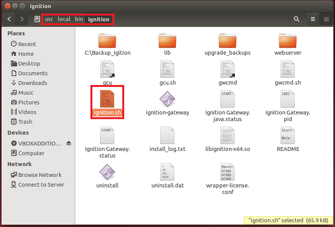
Task: Open Home in Places sidebar
Action: [x=23, y=54]
